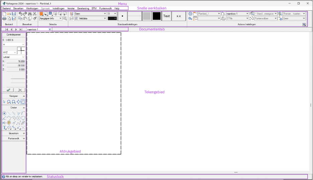Open the DTMs dropdown
The image size is (313, 180).
(x=237, y=18)
